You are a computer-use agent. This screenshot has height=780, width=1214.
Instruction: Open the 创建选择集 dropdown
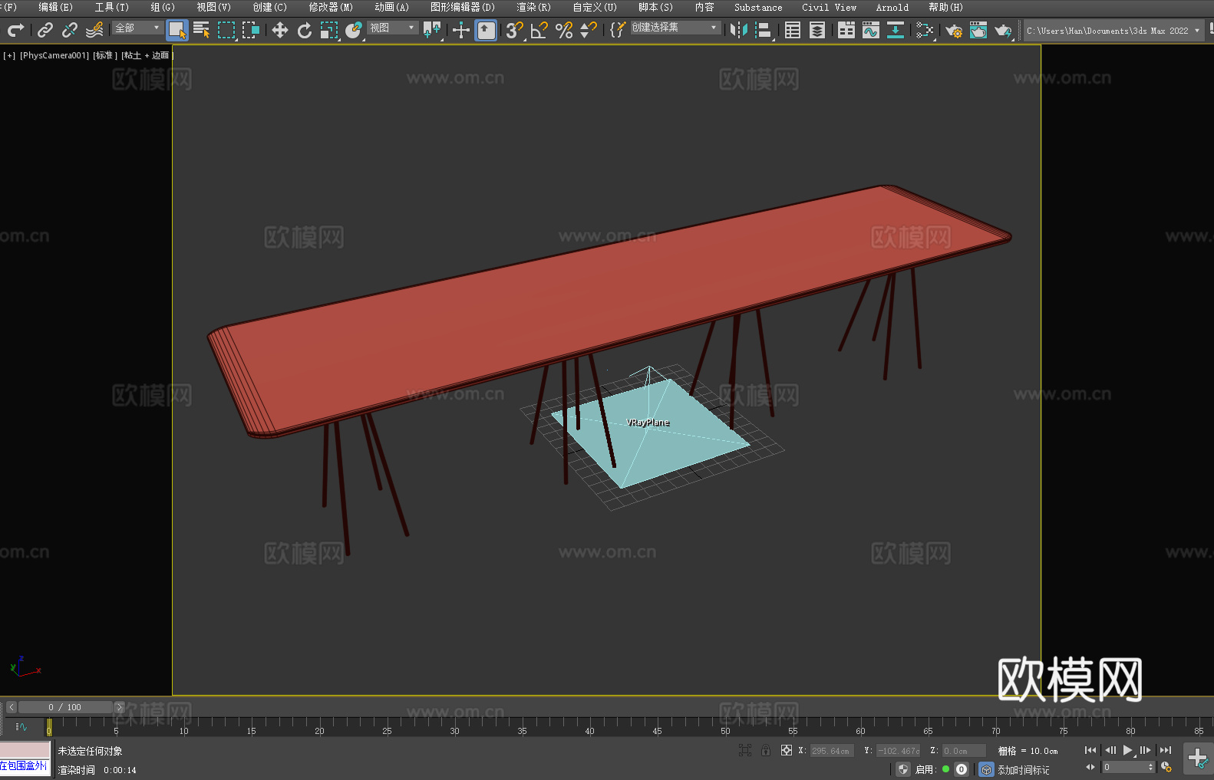coord(675,28)
